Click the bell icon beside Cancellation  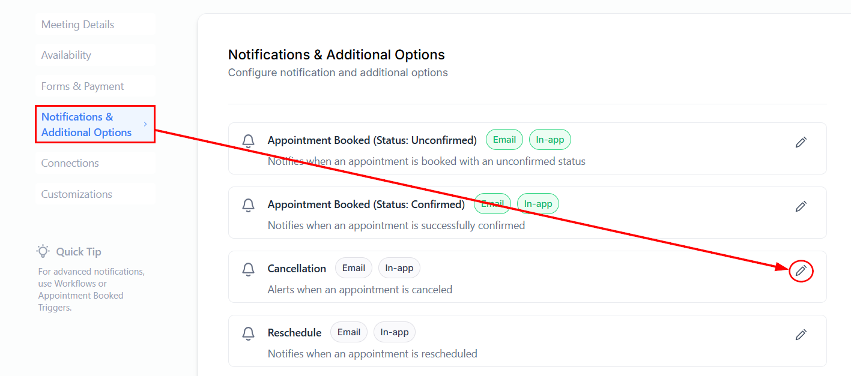[248, 269]
